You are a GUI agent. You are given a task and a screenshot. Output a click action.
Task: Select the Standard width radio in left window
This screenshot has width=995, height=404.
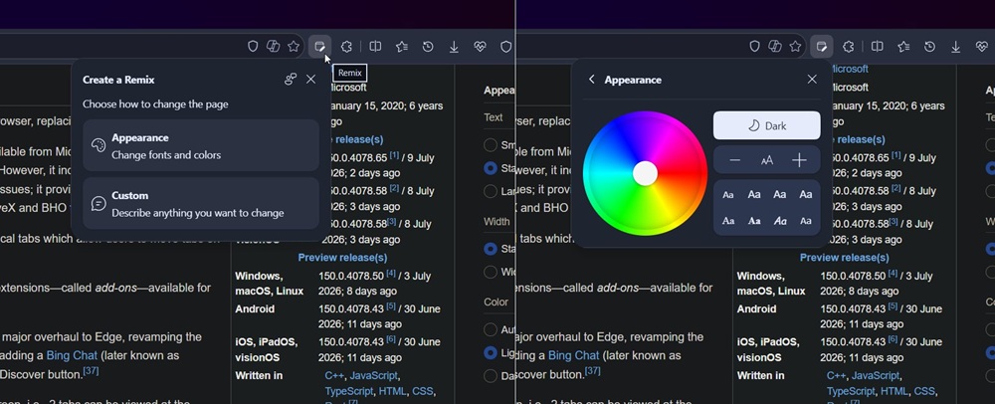coord(490,249)
